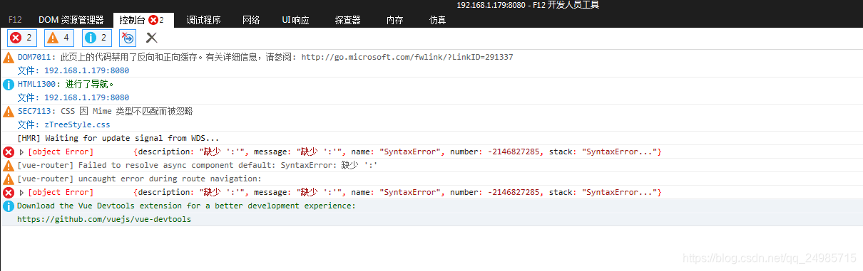
Task: Open file link under HTML1300 message
Action: [x=86, y=97]
